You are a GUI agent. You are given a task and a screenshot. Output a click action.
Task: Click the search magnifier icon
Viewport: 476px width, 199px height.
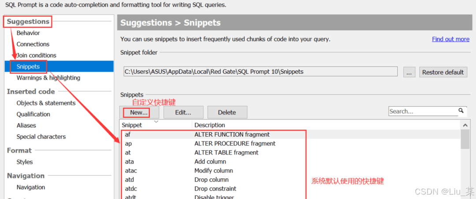tap(461, 111)
